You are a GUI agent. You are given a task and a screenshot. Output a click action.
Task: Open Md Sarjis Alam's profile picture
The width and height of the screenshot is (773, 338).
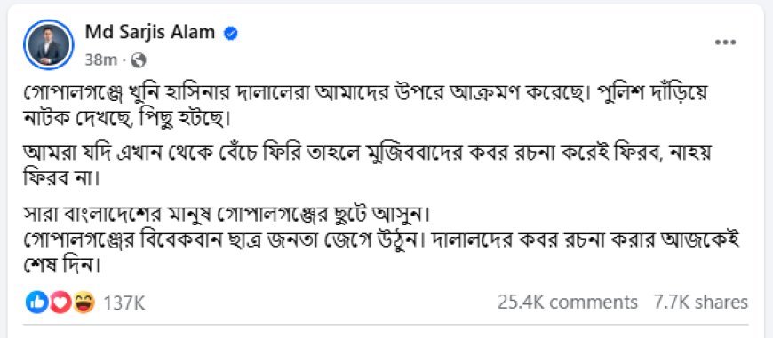(x=48, y=44)
